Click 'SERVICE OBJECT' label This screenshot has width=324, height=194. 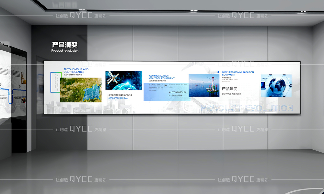pyautogui.click(x=231, y=94)
